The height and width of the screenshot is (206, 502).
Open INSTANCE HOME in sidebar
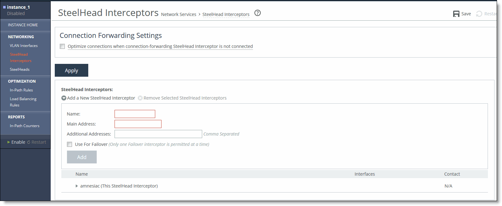pyautogui.click(x=23, y=25)
